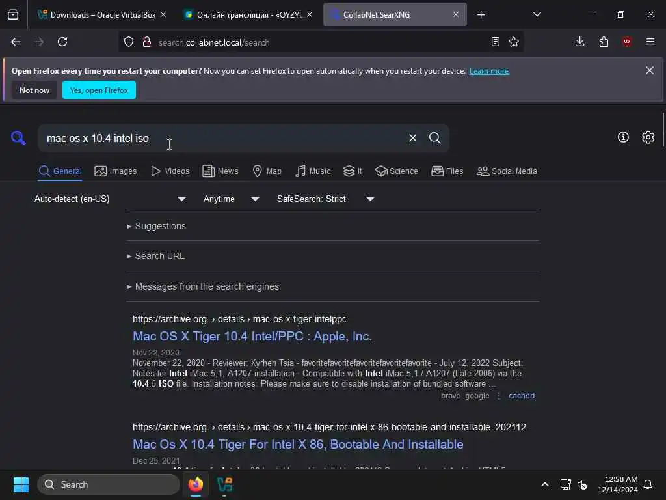This screenshot has width=666, height=500.
Task: Go back to previous page
Action: 16,42
